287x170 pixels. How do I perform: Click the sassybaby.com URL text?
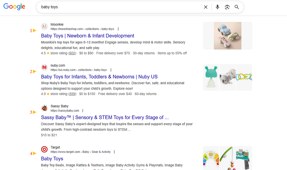[65, 111]
